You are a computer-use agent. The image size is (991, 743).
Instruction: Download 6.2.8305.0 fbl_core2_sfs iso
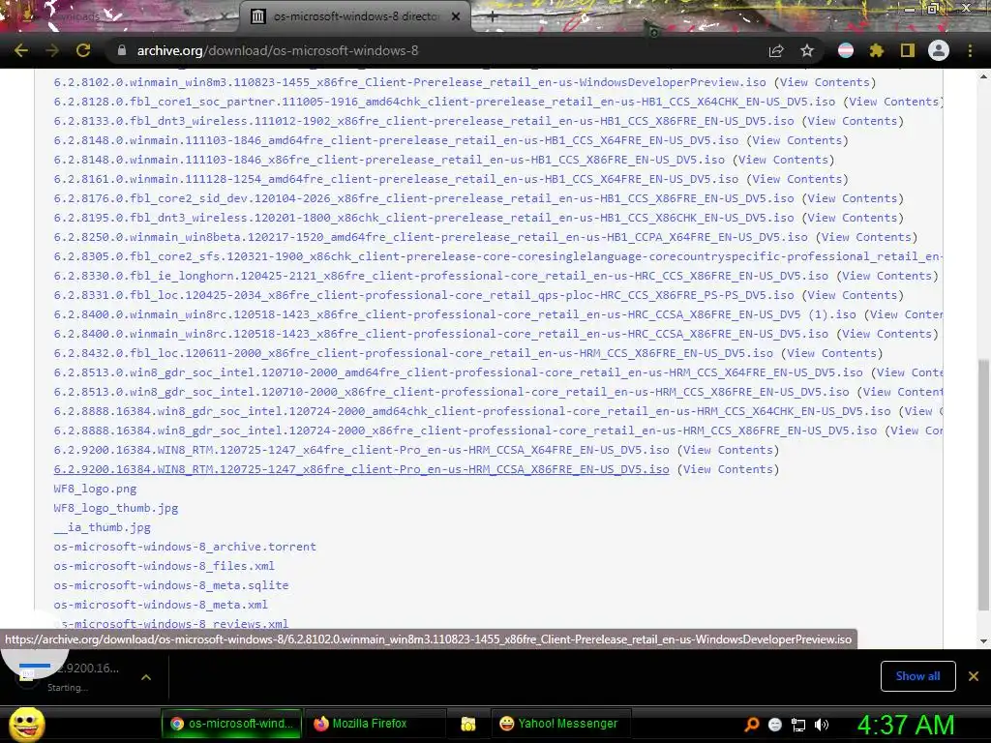[498, 256]
